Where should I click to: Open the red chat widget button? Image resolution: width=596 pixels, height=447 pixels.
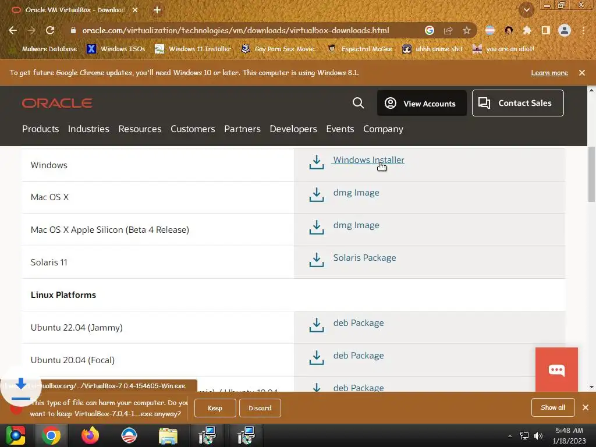(x=556, y=370)
